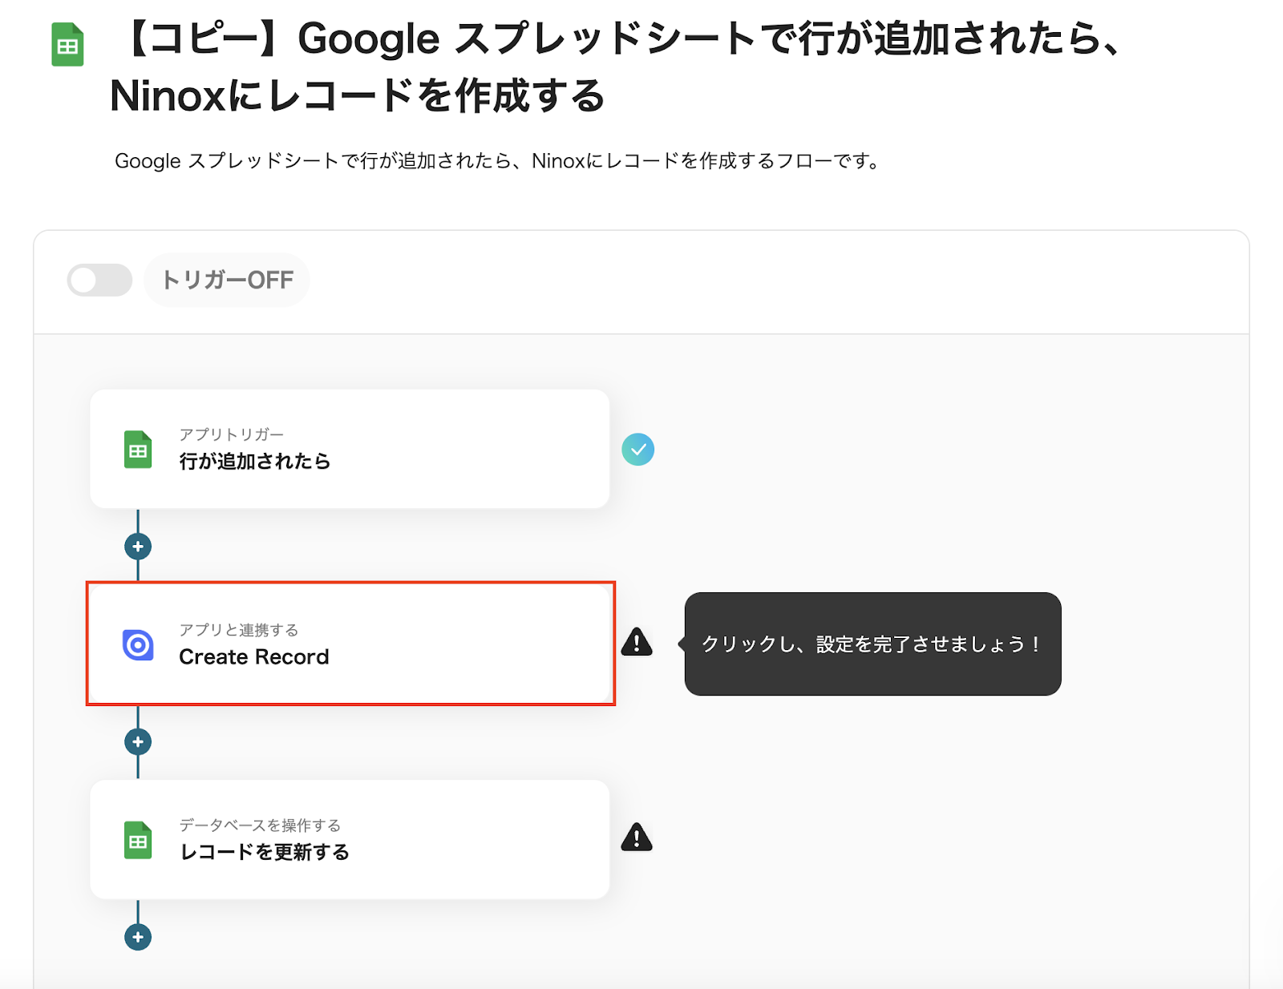Click the Google Sheets icon beside the flow title
Image resolution: width=1283 pixels, height=989 pixels.
point(68,45)
